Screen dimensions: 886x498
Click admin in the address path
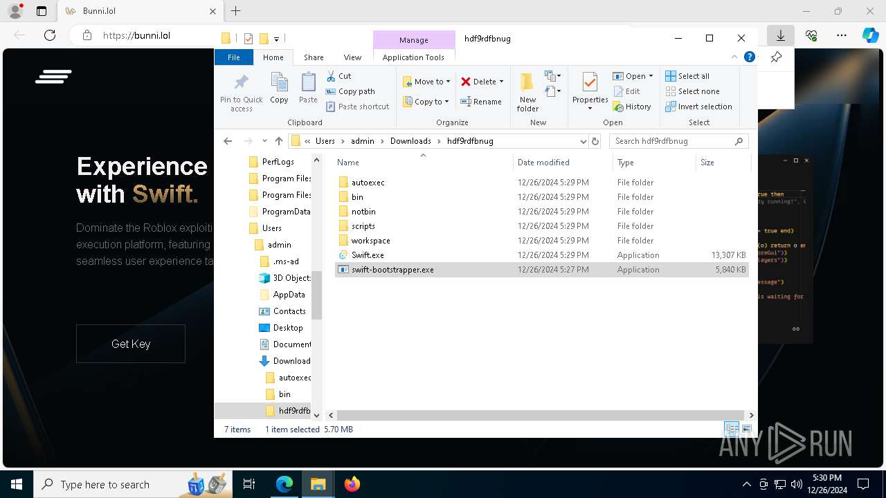tap(362, 141)
